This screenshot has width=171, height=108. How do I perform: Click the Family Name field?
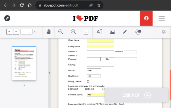click(x=100, y=46)
